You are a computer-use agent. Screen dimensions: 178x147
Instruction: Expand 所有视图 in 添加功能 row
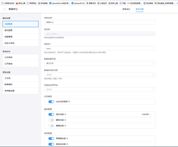(x=146, y=114)
